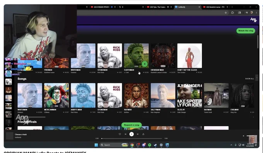Click the 'OBSIDIAN MAN' title text

coord(157,70)
